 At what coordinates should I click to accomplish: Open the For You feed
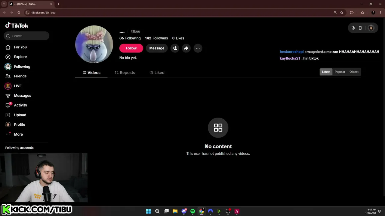tap(20, 47)
